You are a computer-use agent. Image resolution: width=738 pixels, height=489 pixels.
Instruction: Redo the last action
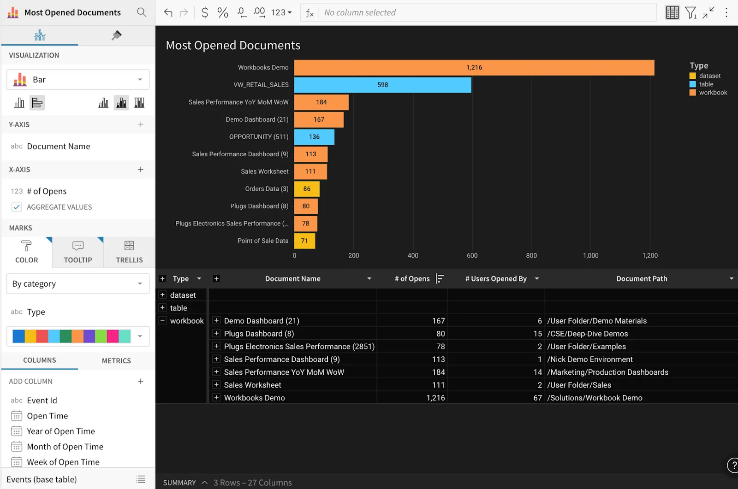click(x=184, y=12)
